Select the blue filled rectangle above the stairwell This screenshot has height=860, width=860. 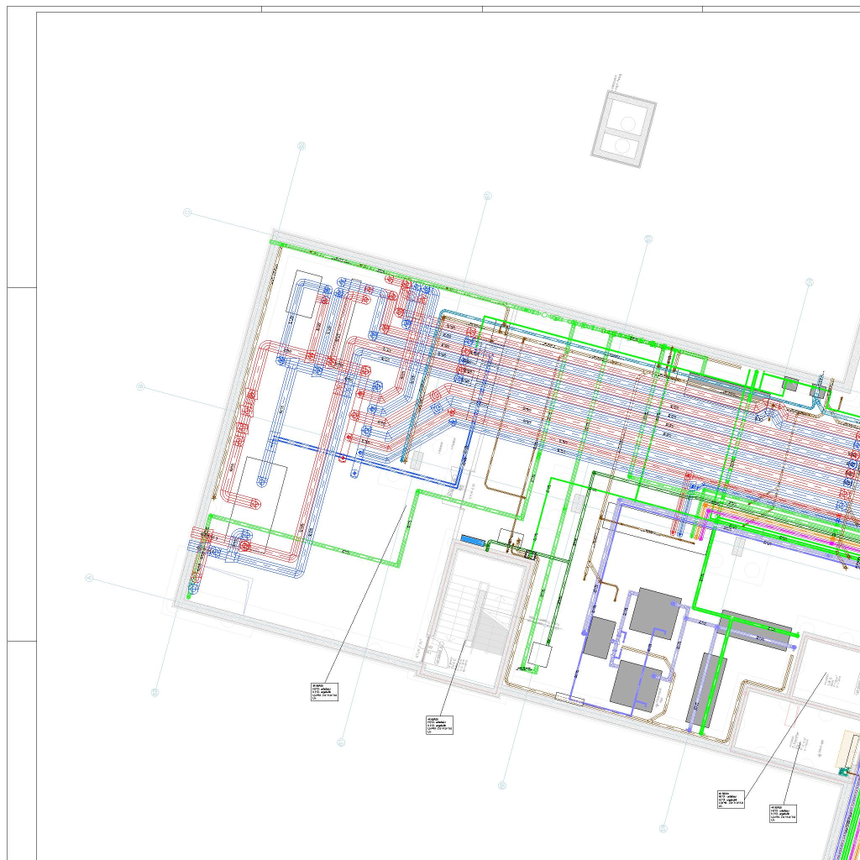[x=471, y=539]
